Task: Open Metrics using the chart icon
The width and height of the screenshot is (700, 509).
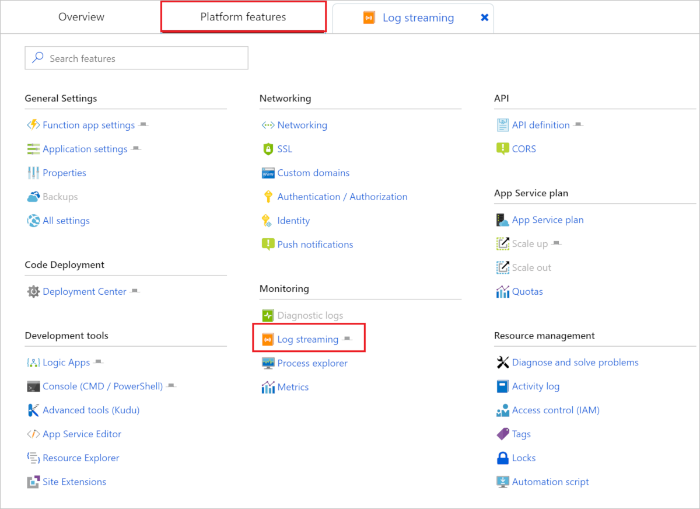Action: [268, 386]
